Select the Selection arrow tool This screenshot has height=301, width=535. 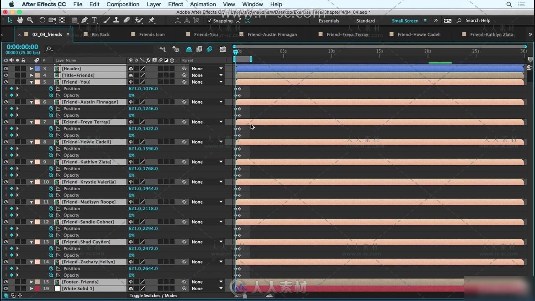10,20
